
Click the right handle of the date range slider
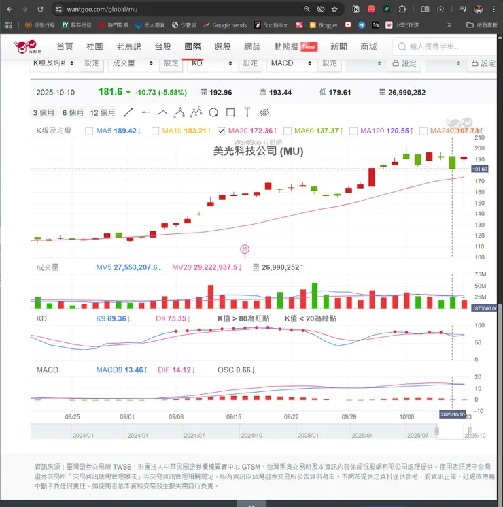pos(470,431)
